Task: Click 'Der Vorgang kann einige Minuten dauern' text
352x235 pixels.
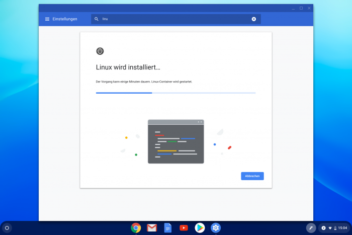Action: (x=123, y=82)
